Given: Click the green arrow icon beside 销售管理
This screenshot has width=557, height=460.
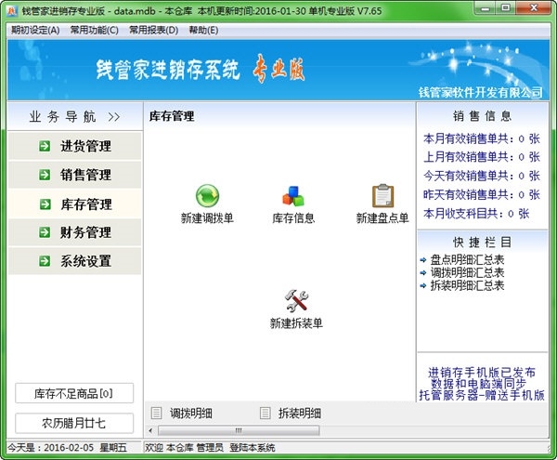Looking at the screenshot, I should click(x=45, y=175).
